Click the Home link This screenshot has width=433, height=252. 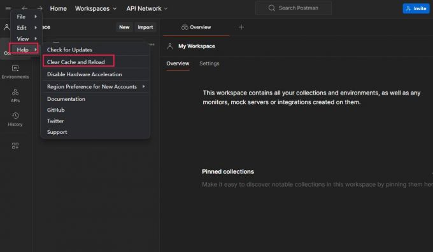59,8
